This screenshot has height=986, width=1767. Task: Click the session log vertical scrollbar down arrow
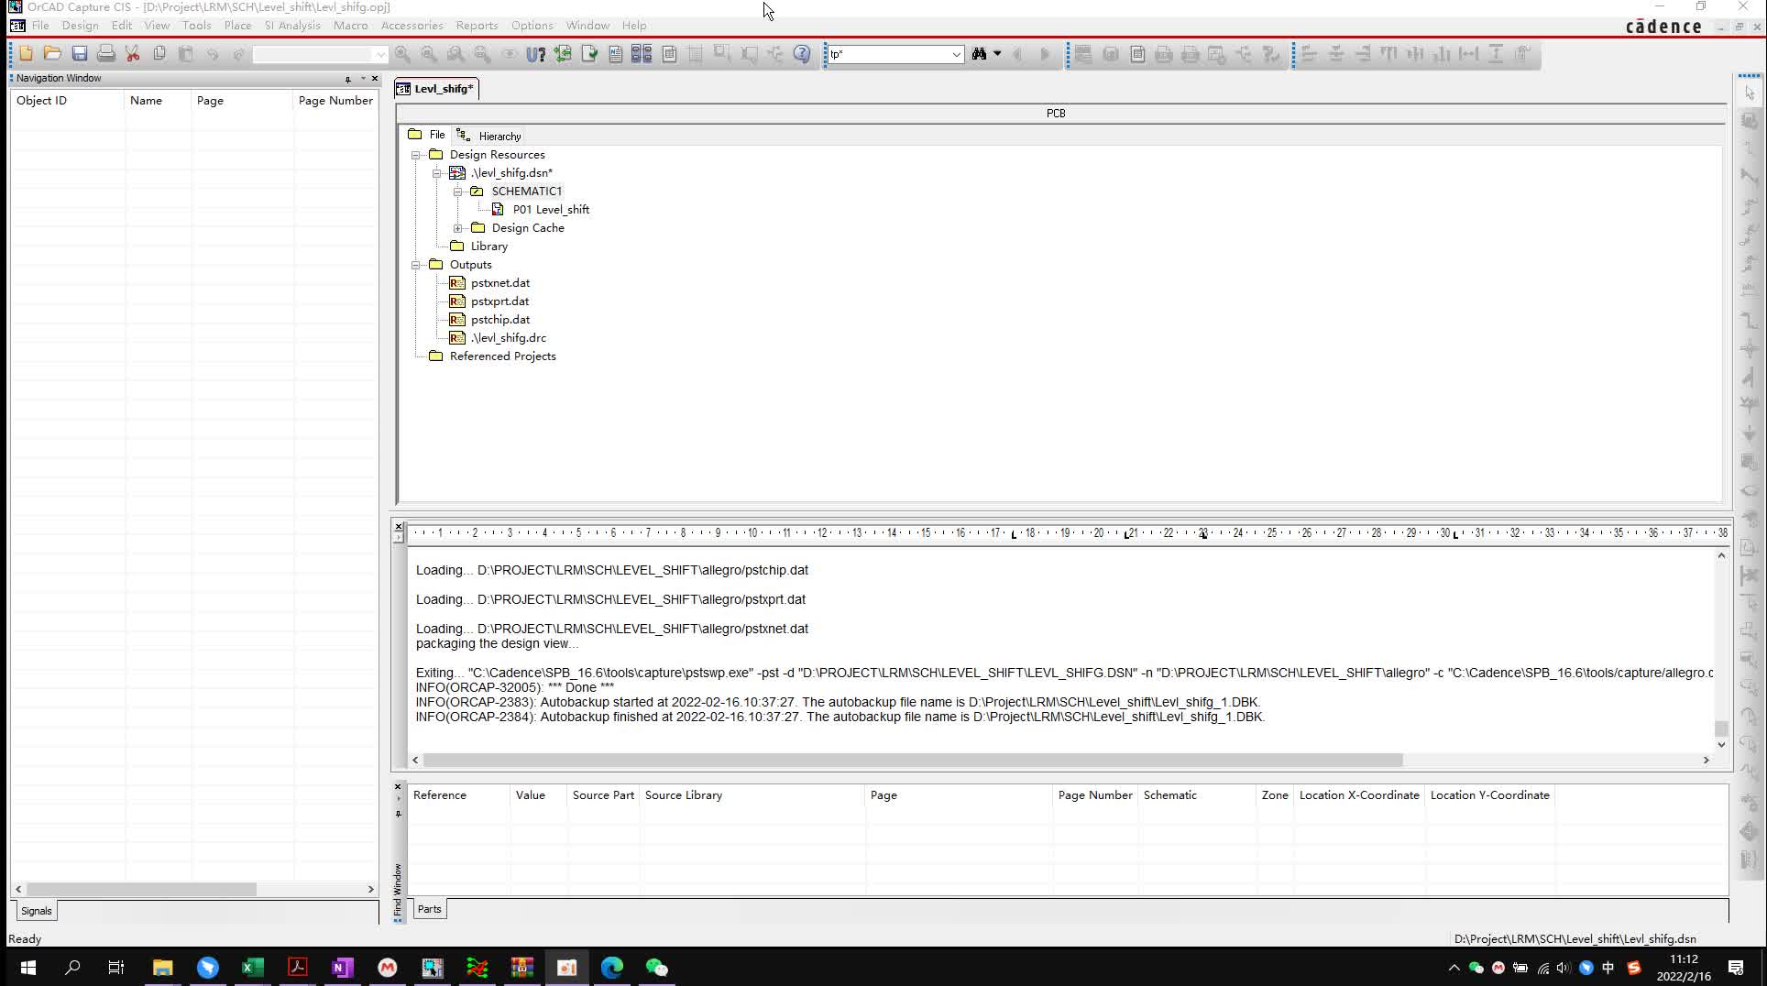(x=1721, y=744)
